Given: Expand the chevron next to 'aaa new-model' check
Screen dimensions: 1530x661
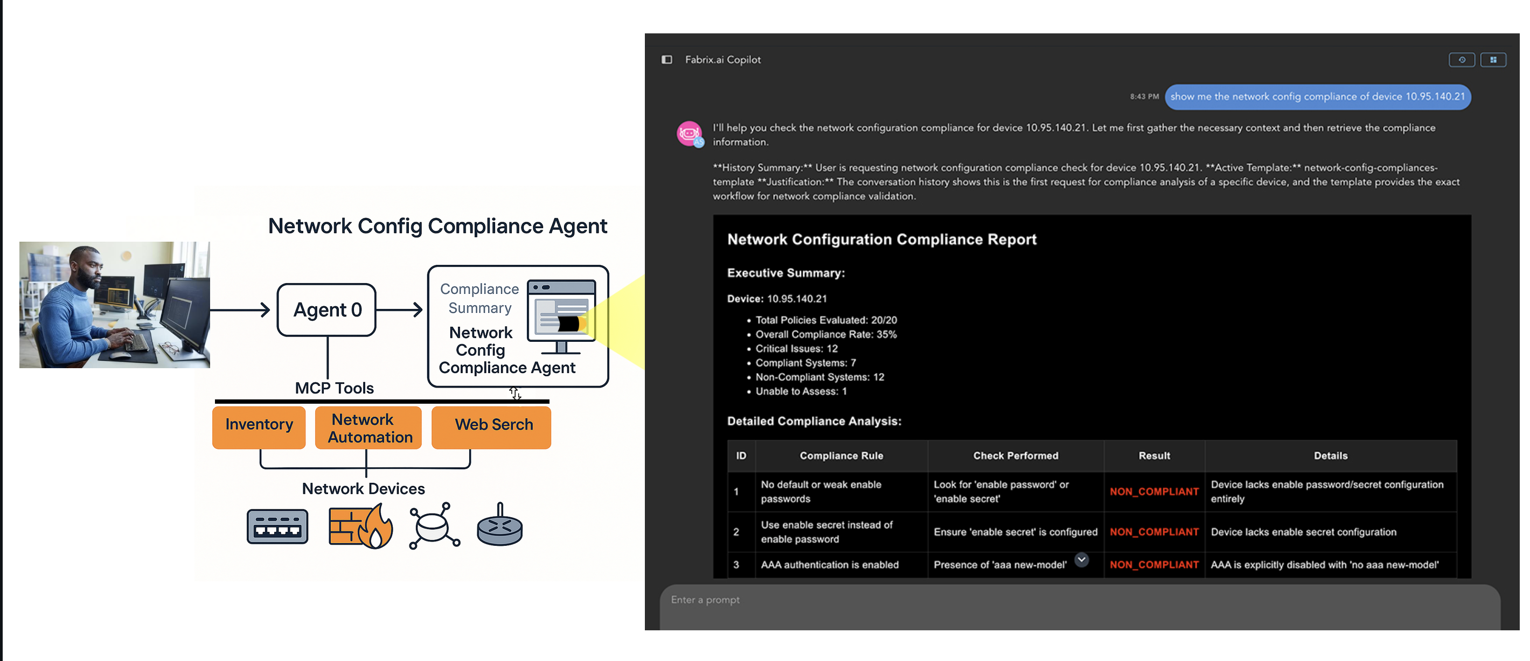Looking at the screenshot, I should 1082,560.
